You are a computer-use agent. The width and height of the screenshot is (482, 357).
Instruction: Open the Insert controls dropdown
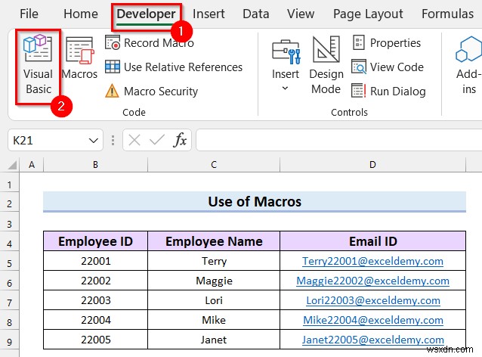286,66
